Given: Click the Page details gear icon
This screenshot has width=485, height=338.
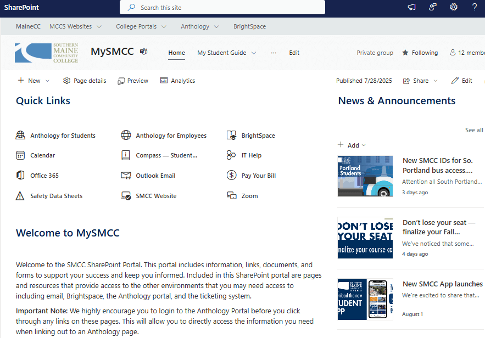Looking at the screenshot, I should coord(66,81).
